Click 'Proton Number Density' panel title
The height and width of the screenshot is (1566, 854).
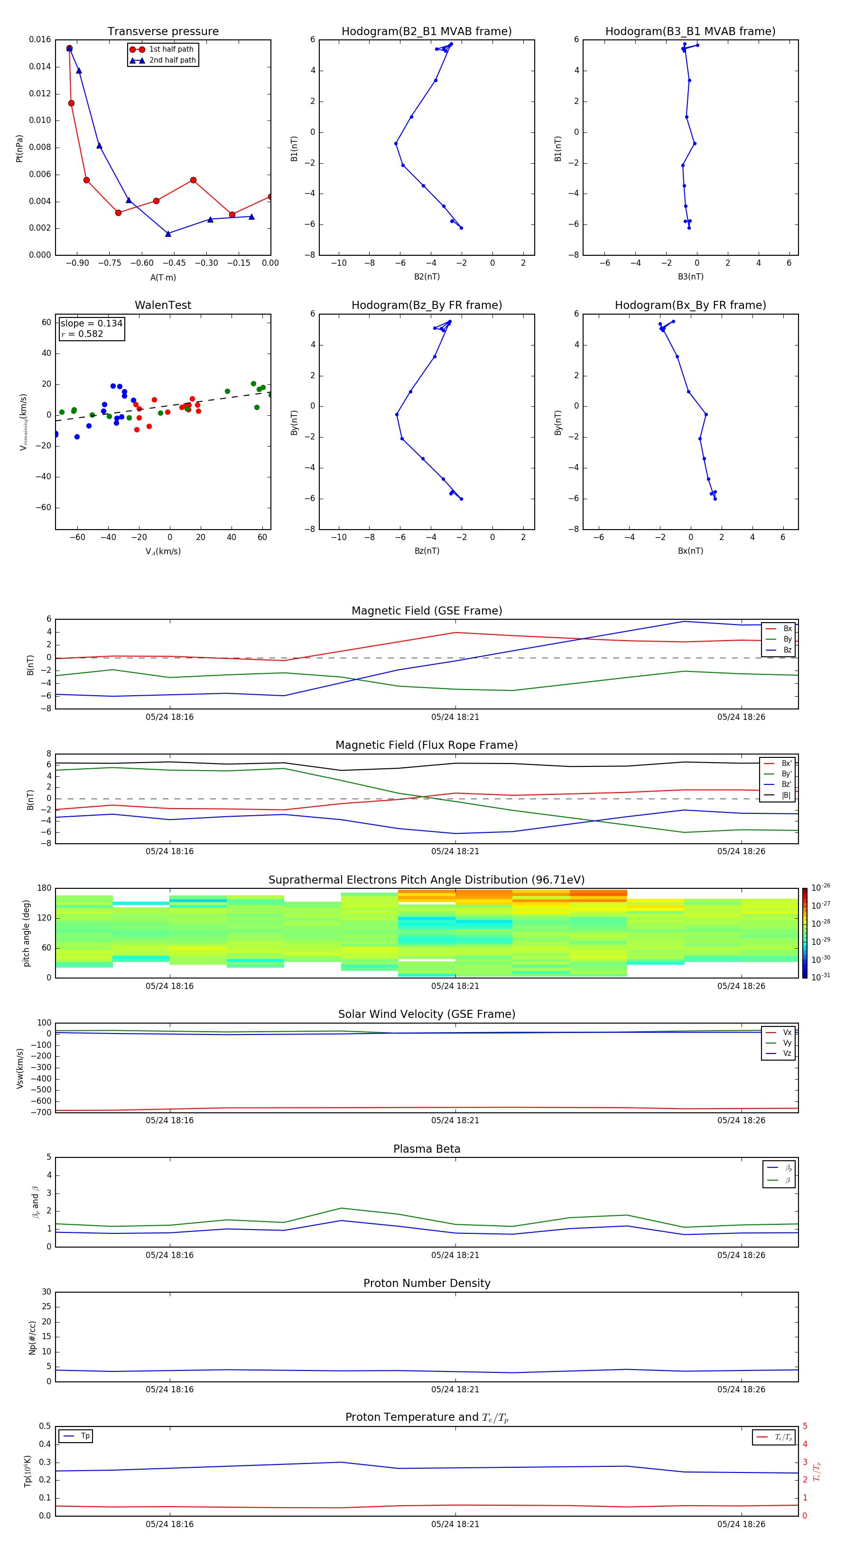[x=427, y=1283]
